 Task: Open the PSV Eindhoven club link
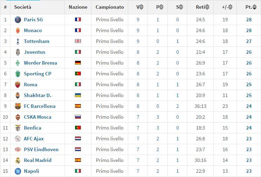click(x=41, y=149)
